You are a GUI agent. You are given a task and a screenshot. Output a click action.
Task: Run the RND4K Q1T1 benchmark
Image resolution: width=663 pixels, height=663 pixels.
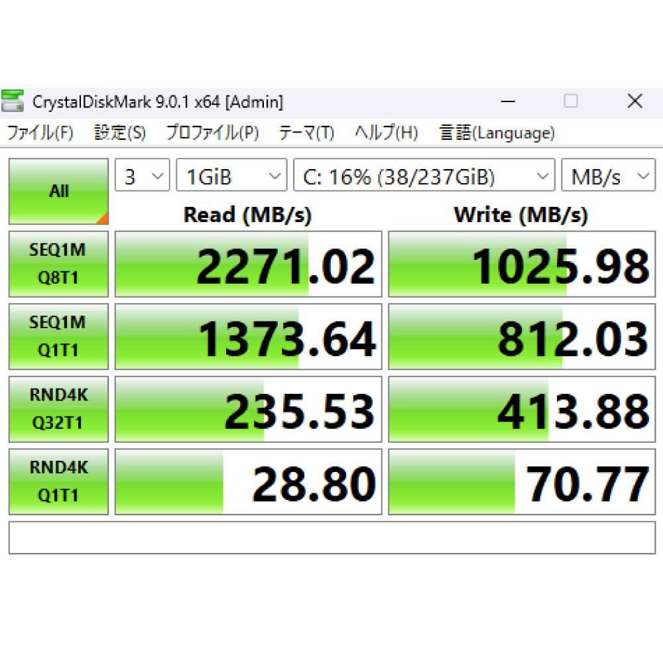(58, 481)
